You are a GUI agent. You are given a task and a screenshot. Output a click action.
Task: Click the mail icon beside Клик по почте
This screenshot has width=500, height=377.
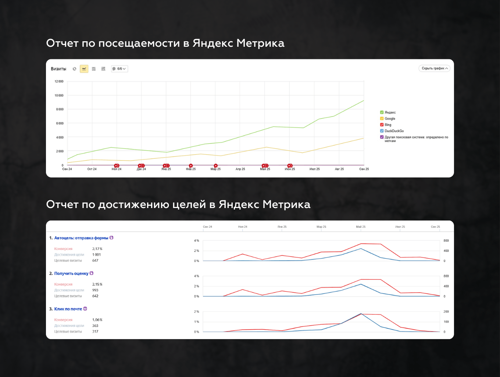(85, 309)
